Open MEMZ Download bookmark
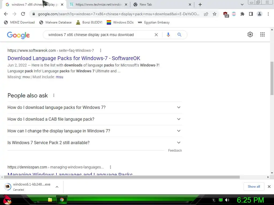 point(19,22)
